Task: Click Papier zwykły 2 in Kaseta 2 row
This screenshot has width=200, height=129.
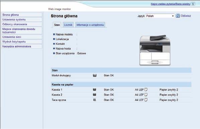Action: (169, 95)
